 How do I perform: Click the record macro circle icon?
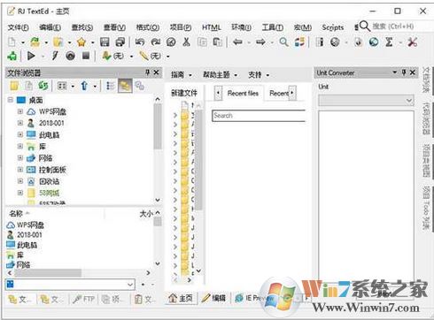point(70,56)
